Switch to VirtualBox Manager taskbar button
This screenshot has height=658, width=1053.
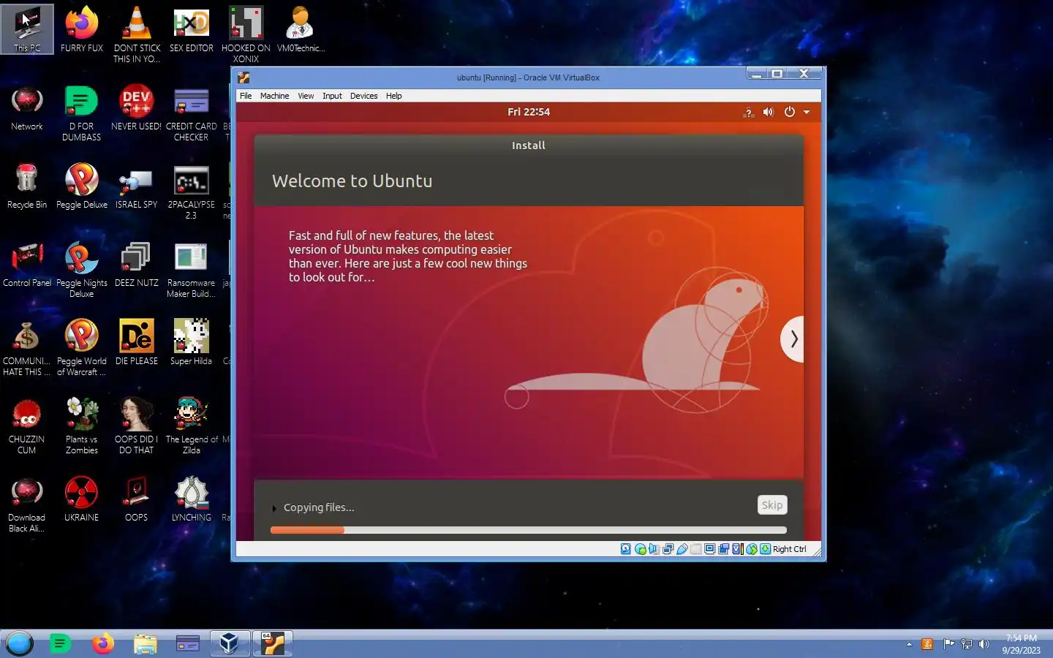230,643
